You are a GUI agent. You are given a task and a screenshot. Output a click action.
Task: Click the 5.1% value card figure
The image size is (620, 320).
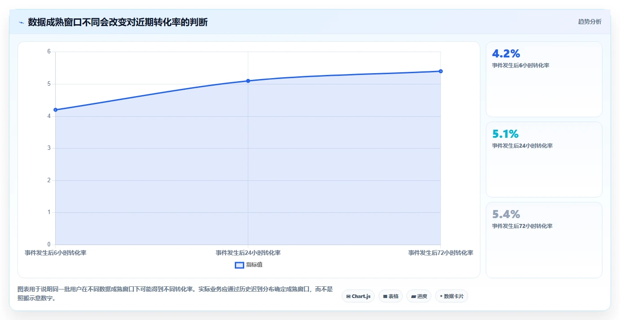[x=505, y=134]
